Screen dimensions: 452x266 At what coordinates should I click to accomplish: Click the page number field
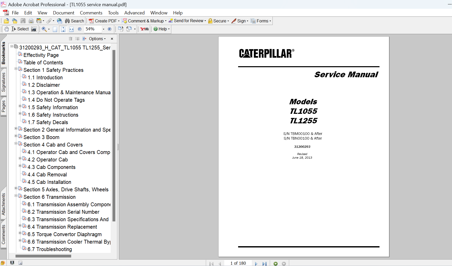click(x=238, y=263)
